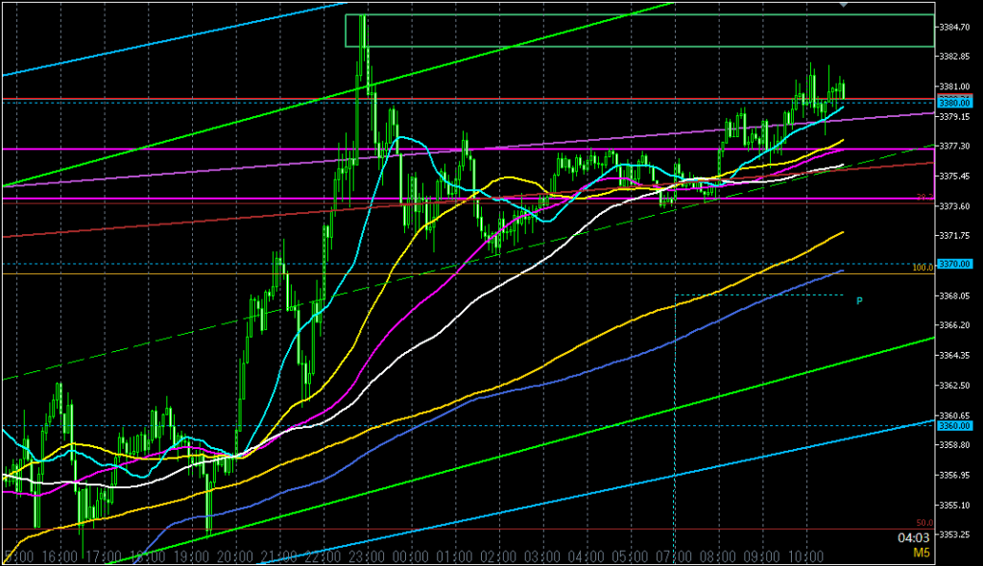The width and height of the screenshot is (983, 566).
Task: Click the 10:00 time axis label
Action: [x=805, y=556]
